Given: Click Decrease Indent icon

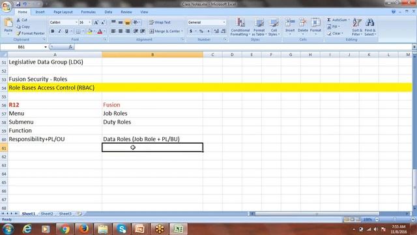Looking at the screenshot, I should [x=136, y=31].
